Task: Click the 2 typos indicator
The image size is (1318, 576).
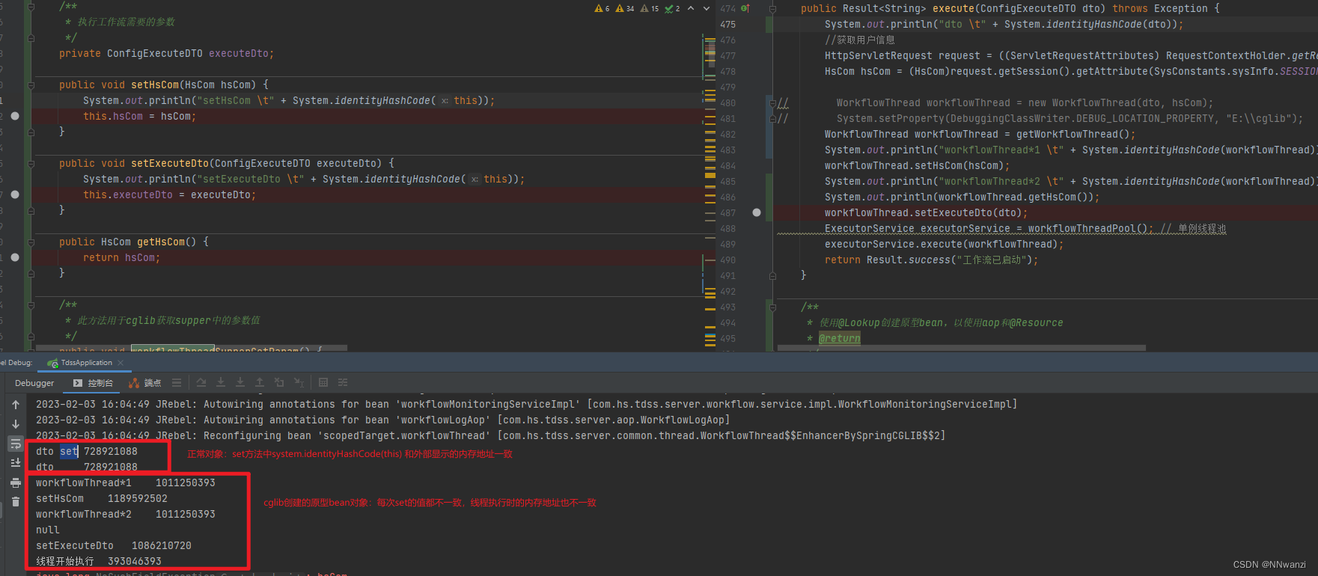Action: tap(672, 8)
